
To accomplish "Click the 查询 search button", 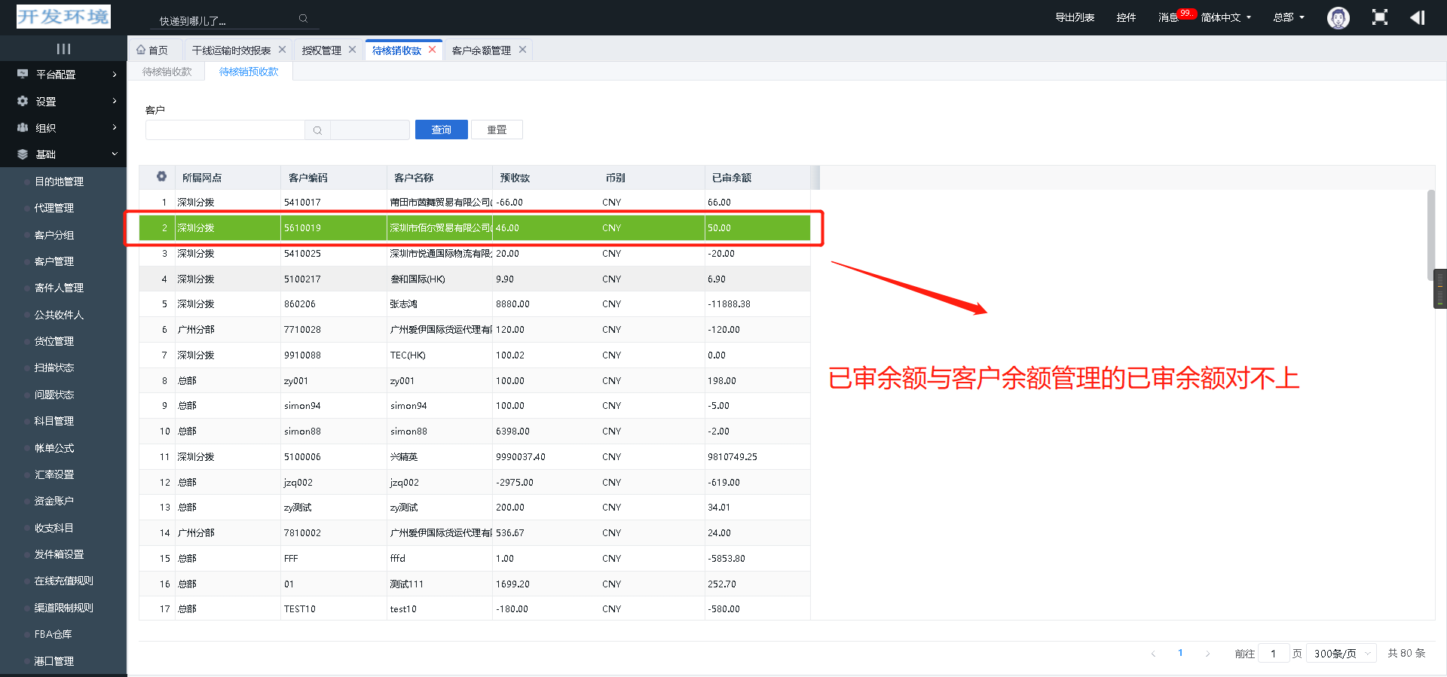I will (x=441, y=130).
